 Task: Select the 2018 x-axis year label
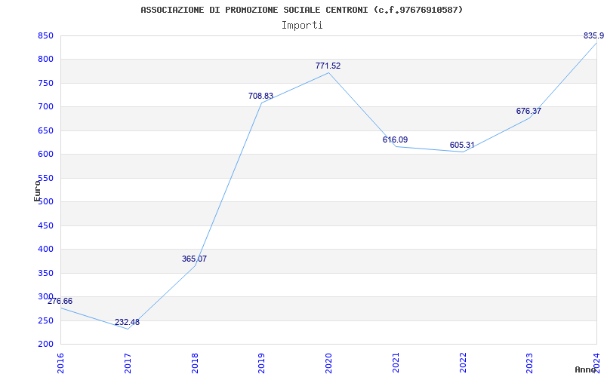point(195,363)
